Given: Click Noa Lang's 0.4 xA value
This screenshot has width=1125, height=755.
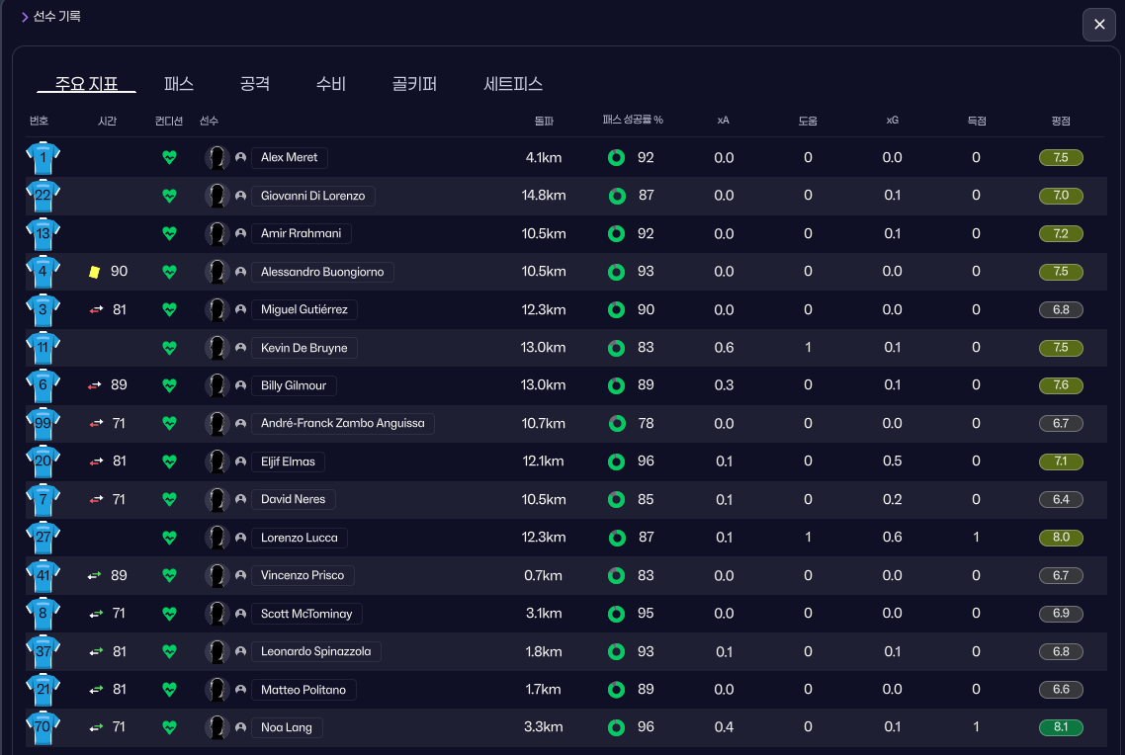Looking at the screenshot, I should (724, 727).
